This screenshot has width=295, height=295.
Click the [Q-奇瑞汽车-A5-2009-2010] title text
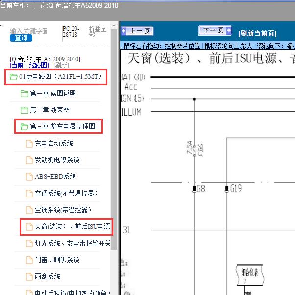45,59
